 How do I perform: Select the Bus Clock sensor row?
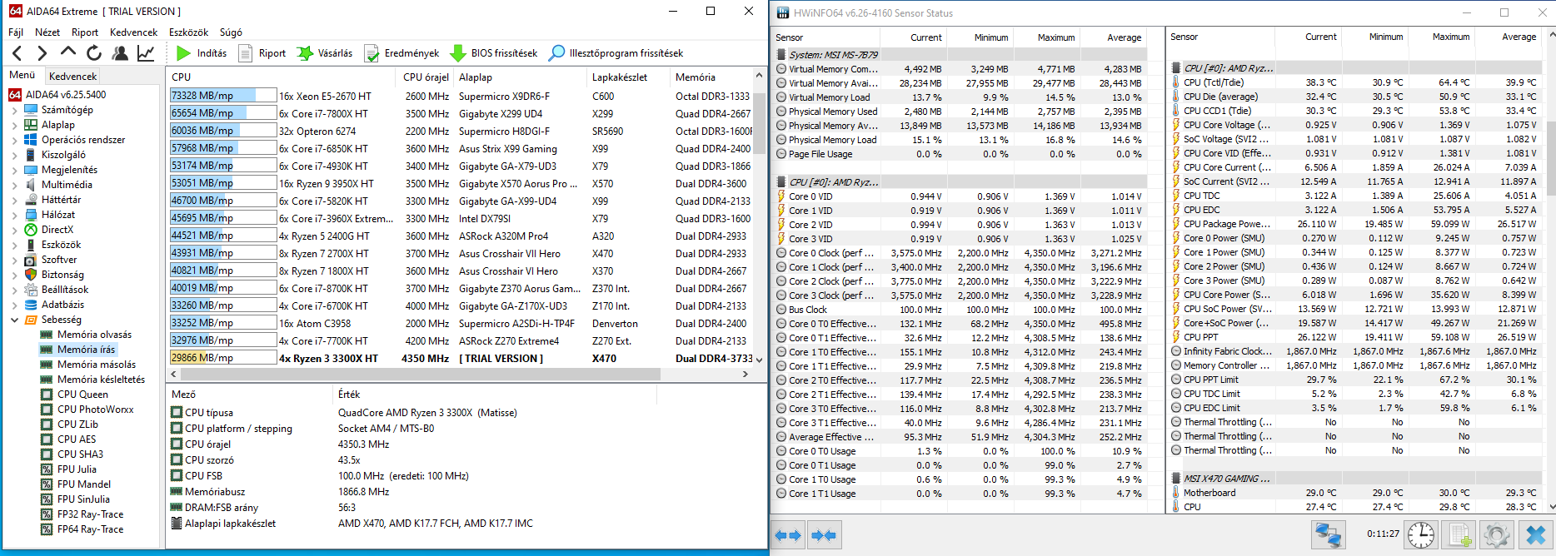pos(960,310)
